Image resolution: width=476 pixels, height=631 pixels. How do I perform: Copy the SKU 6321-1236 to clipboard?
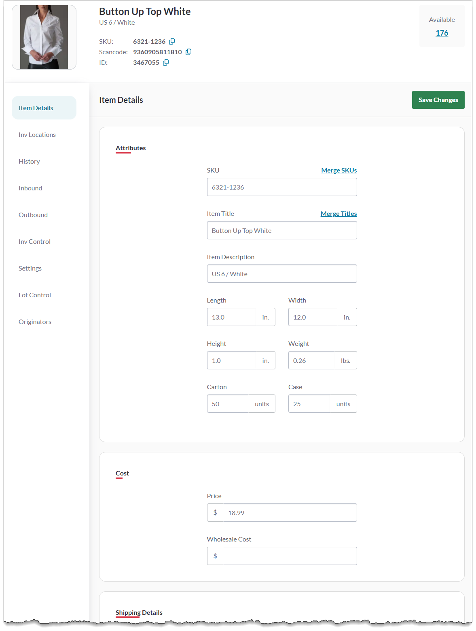coord(172,41)
